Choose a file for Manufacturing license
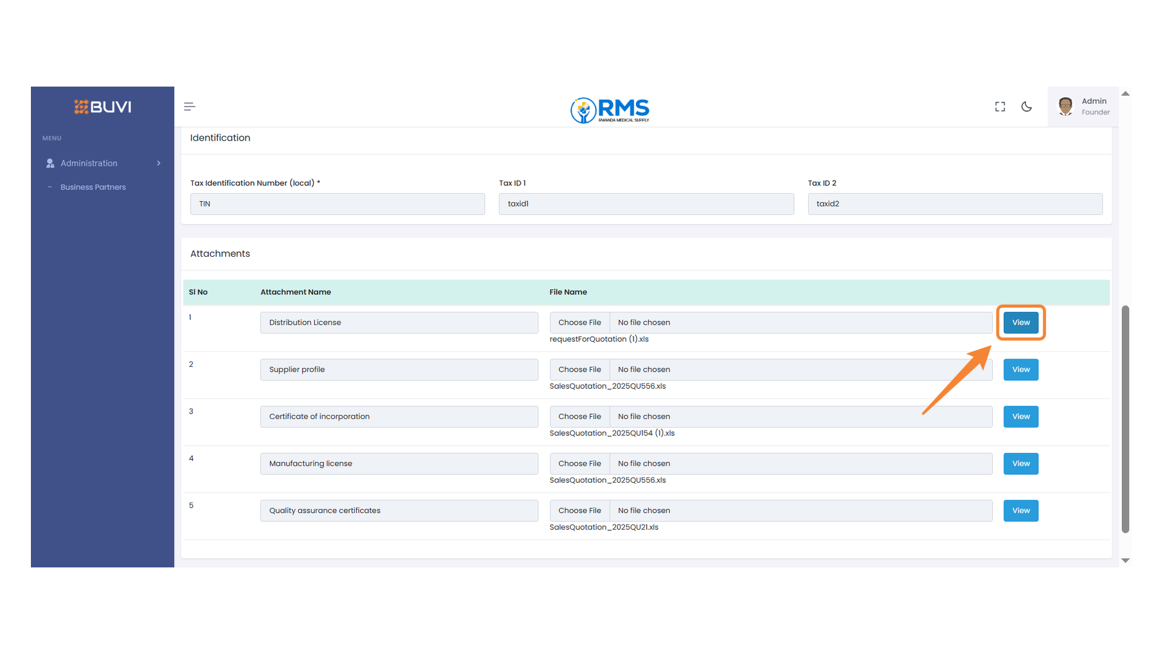 pyautogui.click(x=579, y=463)
